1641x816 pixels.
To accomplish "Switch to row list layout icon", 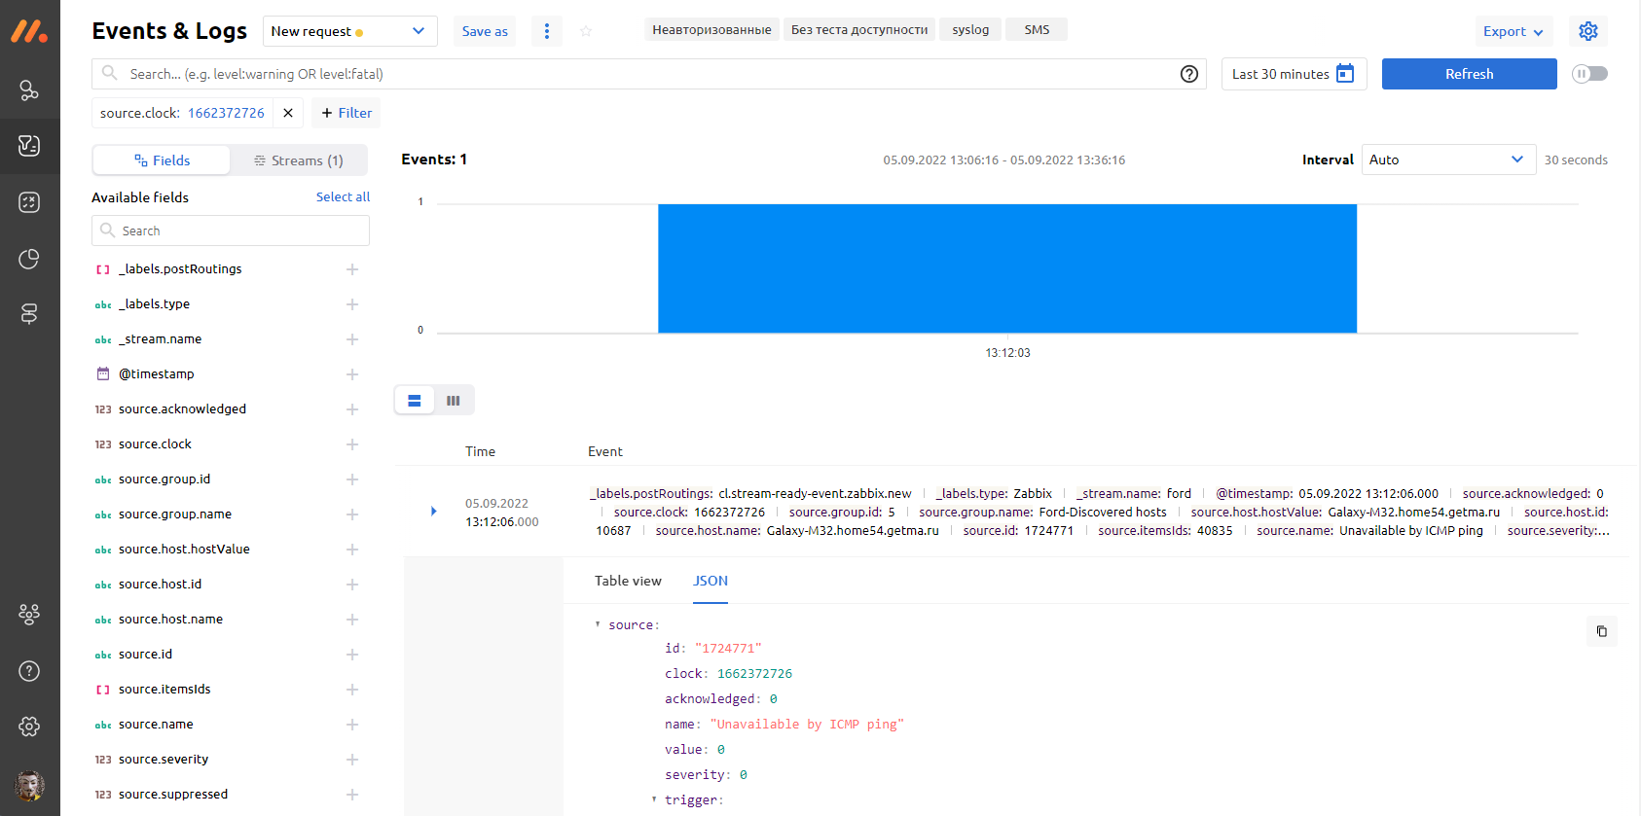I will coord(415,401).
